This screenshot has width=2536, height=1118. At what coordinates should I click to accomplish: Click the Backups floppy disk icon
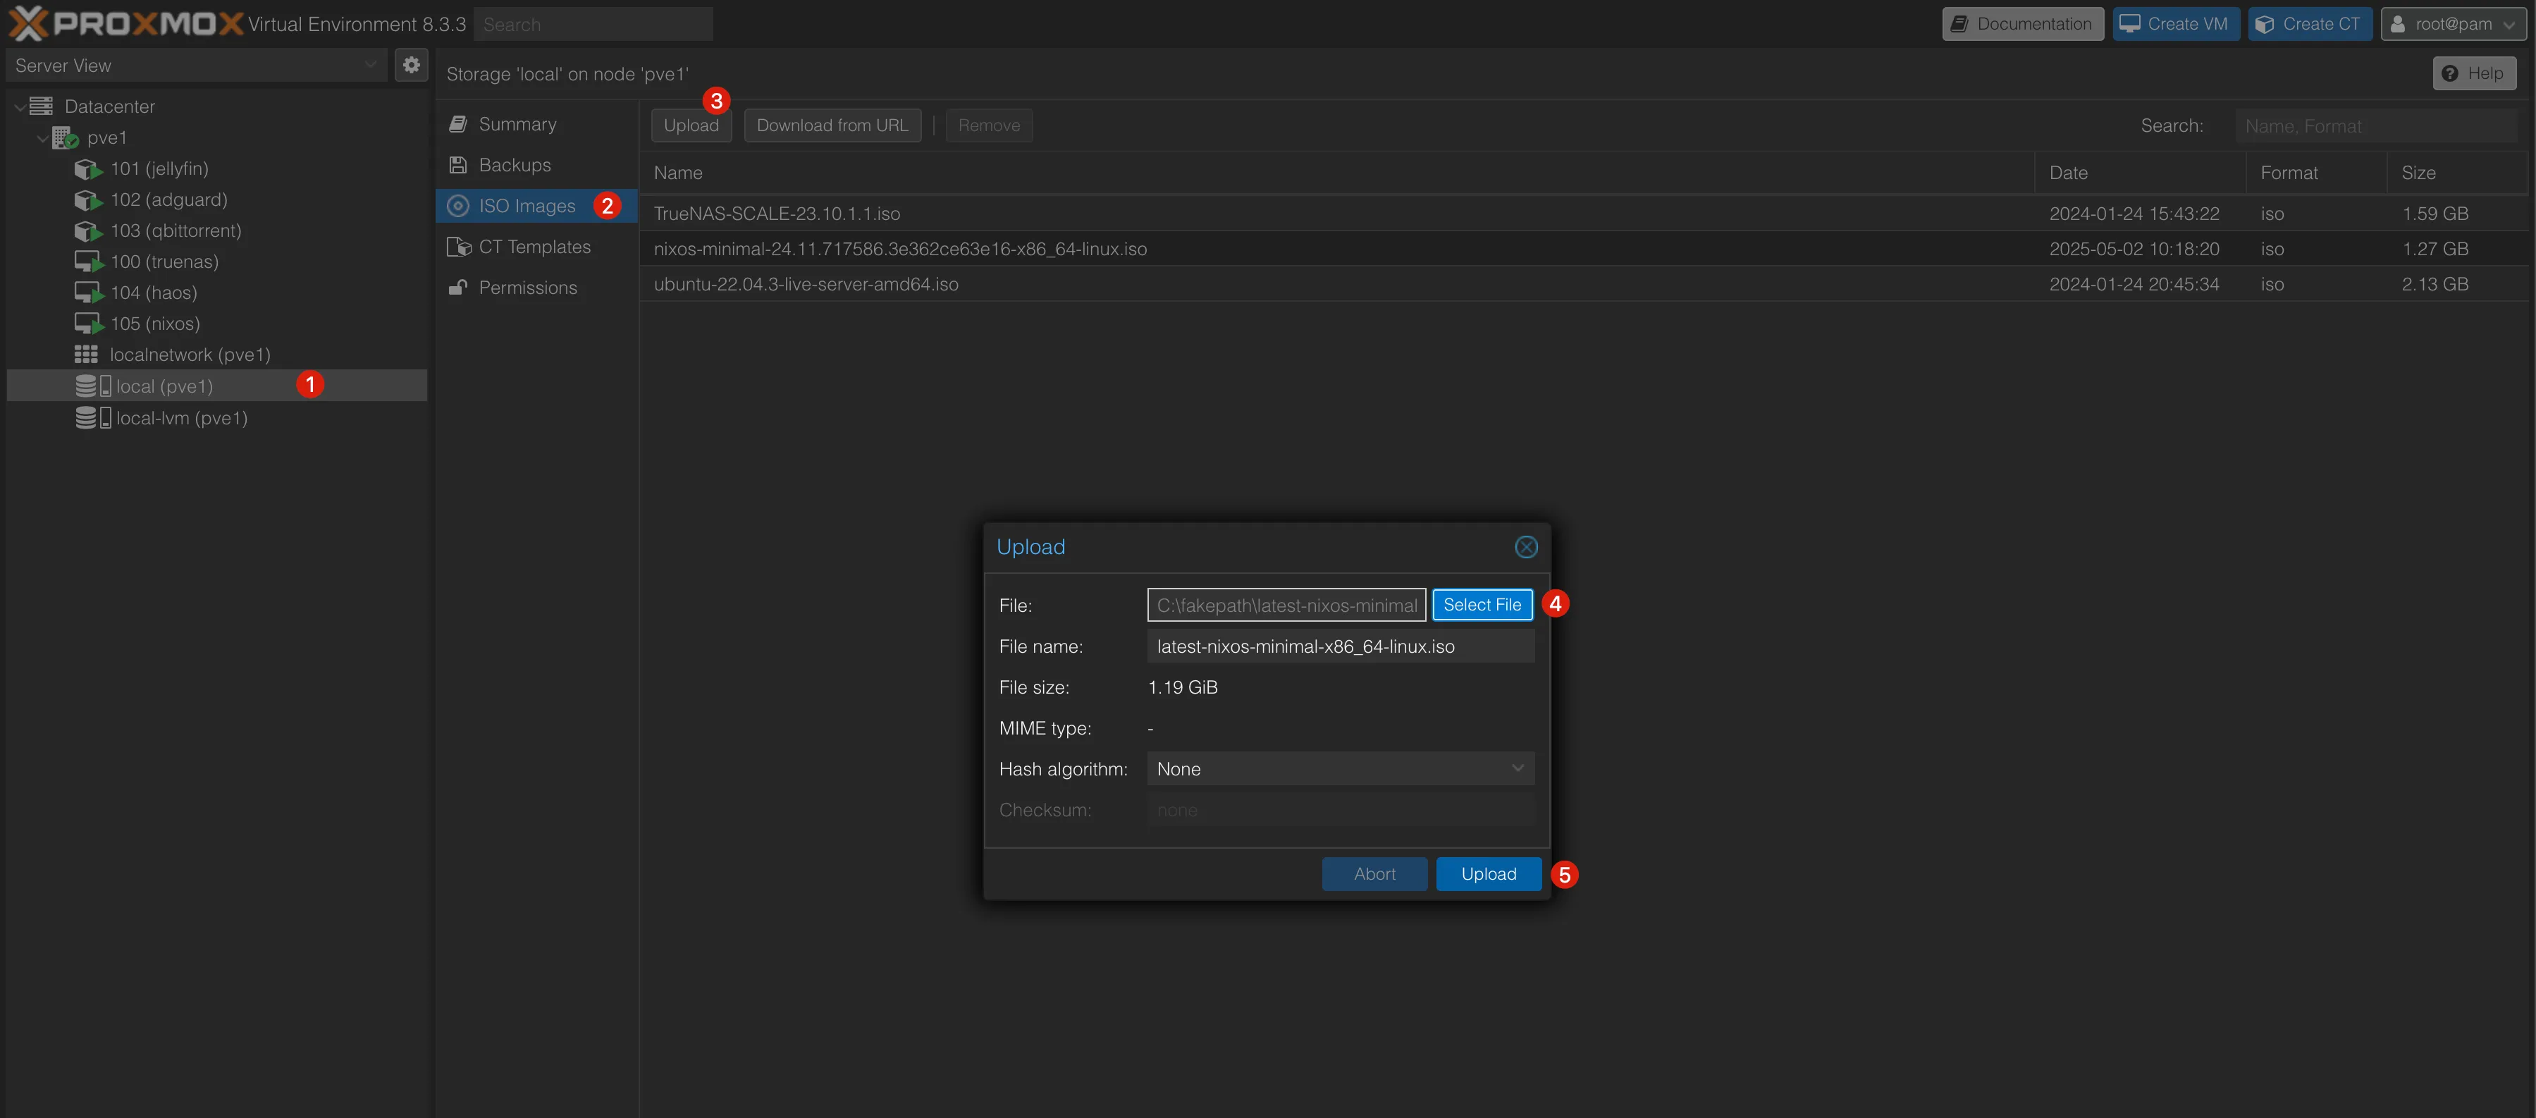click(x=457, y=166)
